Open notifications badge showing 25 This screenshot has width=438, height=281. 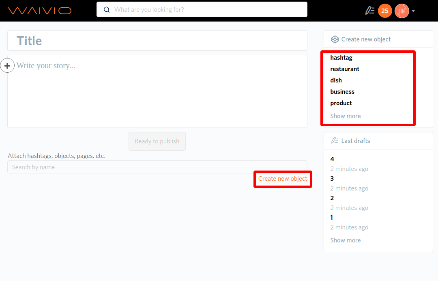click(x=385, y=11)
